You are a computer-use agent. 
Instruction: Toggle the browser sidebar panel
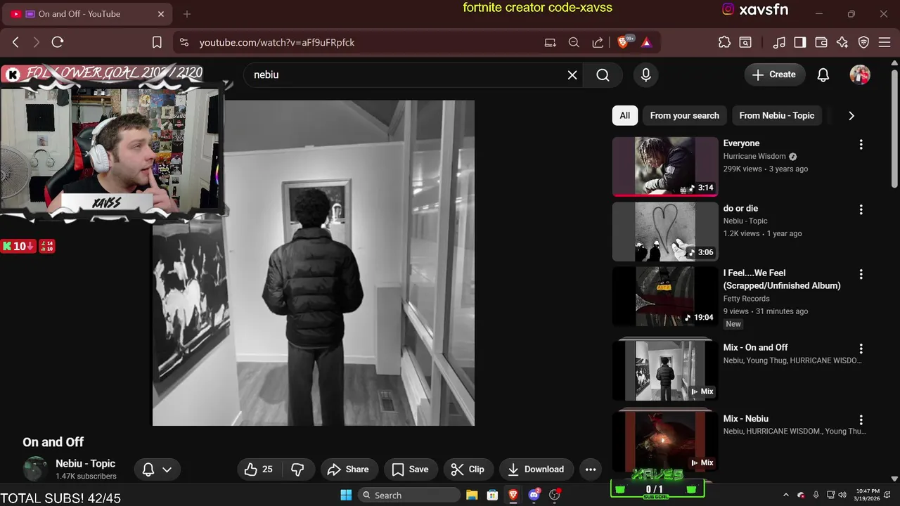[799, 42]
